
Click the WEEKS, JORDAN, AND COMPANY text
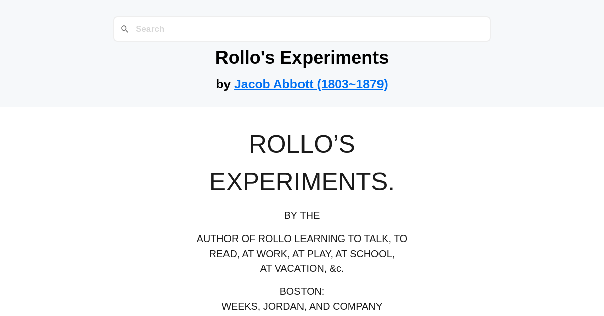(x=302, y=306)
